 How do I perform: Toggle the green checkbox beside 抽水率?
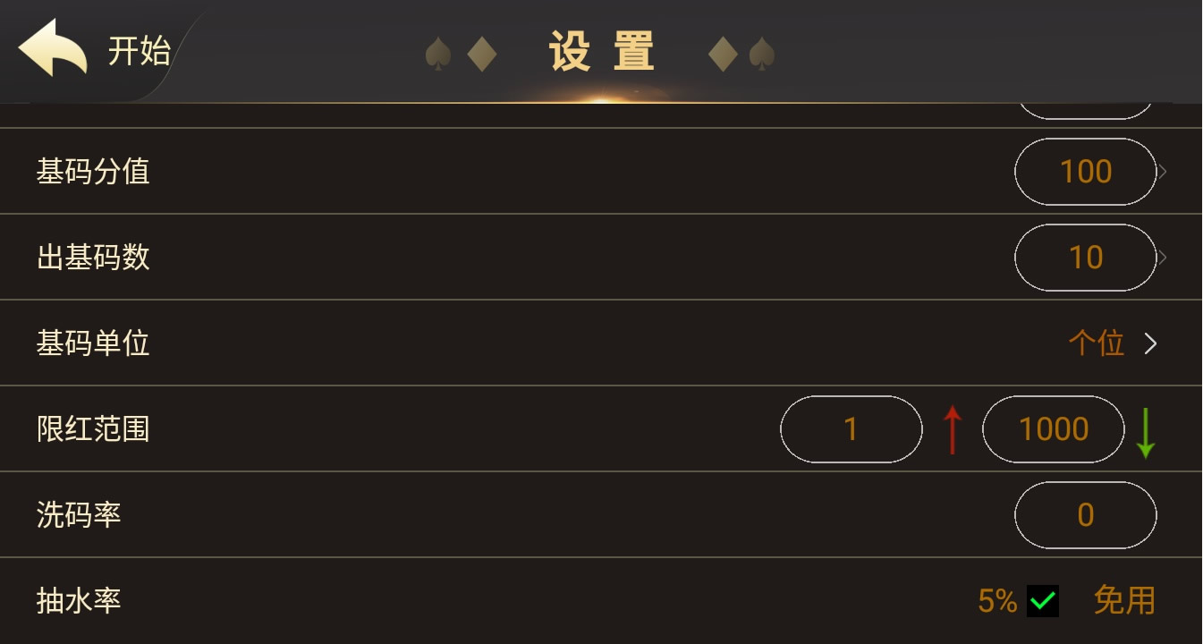[x=1043, y=601]
